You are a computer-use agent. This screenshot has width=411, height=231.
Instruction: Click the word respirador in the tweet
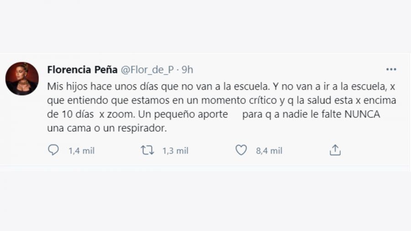[143, 129]
